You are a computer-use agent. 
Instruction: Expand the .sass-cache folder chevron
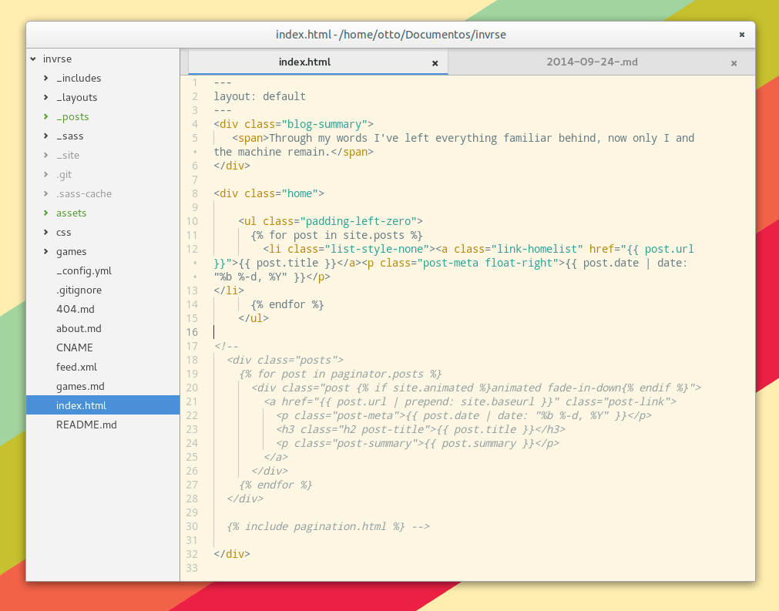(x=46, y=193)
